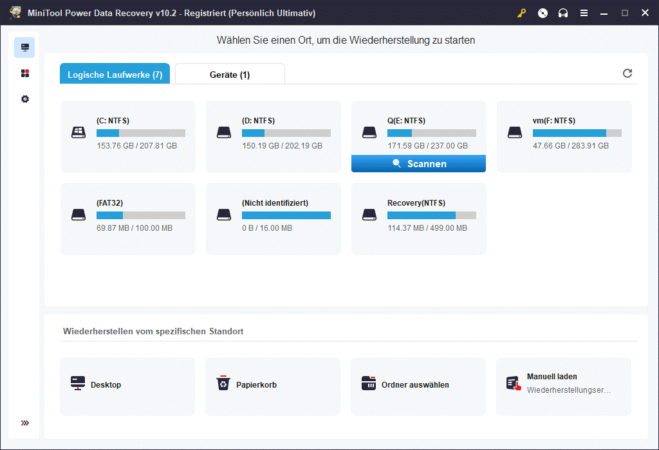
Task: Click the 150.19 GB / 202.19 GB size text
Action: (282, 146)
